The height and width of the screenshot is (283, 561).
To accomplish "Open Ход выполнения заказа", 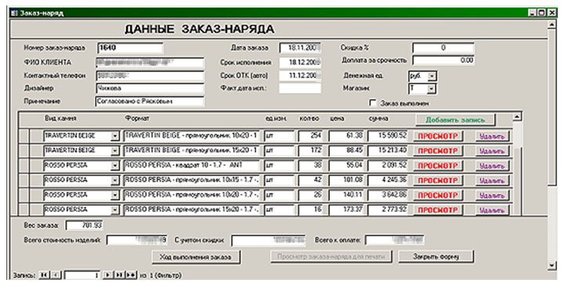I will (196, 256).
